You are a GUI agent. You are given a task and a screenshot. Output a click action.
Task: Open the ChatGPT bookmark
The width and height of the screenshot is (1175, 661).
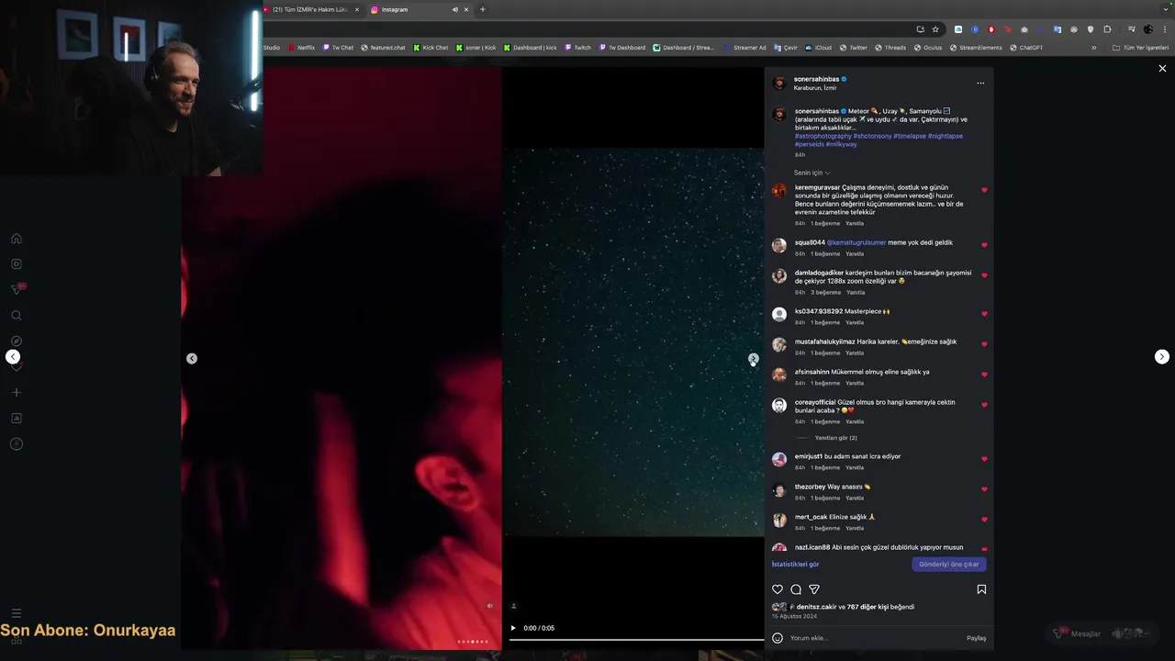(1026, 48)
